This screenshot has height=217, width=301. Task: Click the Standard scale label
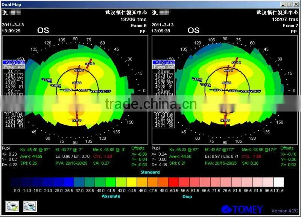point(150,172)
